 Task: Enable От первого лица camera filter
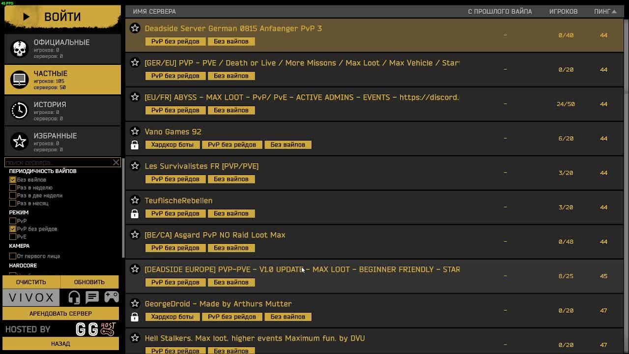[x=13, y=256]
